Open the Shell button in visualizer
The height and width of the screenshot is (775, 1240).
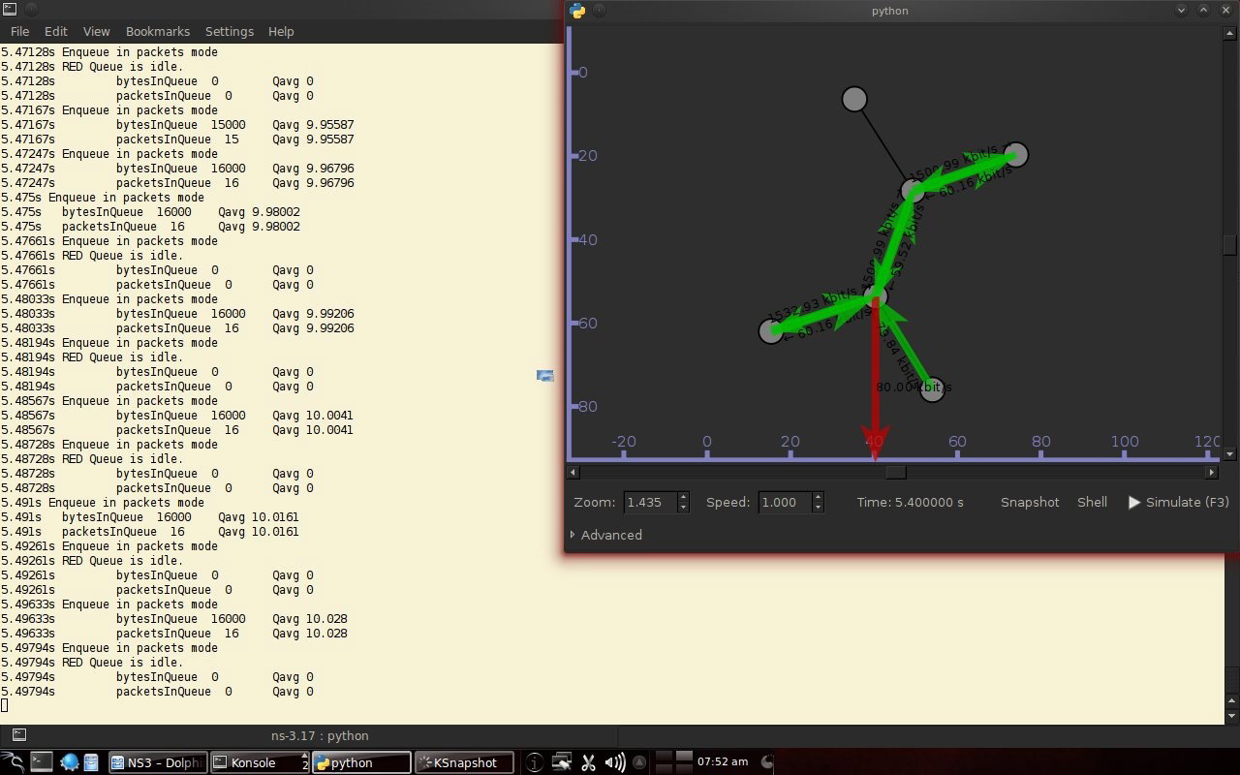[1092, 502]
